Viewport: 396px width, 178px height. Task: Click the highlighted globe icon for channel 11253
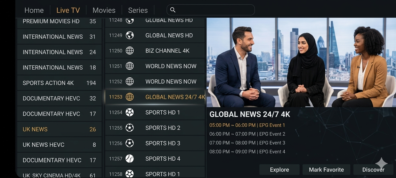point(130,97)
